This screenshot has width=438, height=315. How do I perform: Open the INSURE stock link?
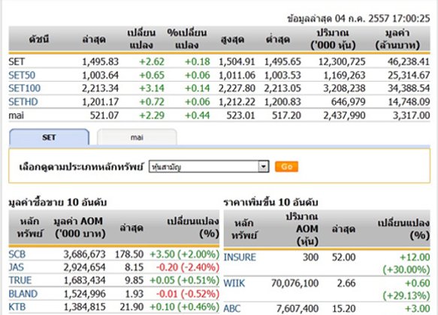tap(240, 257)
